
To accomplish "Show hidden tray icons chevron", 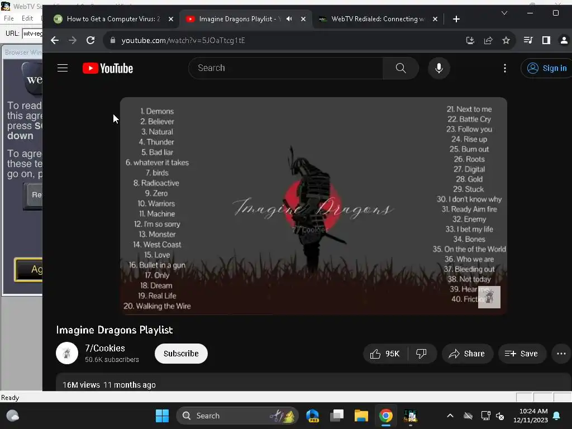I will pos(450,416).
